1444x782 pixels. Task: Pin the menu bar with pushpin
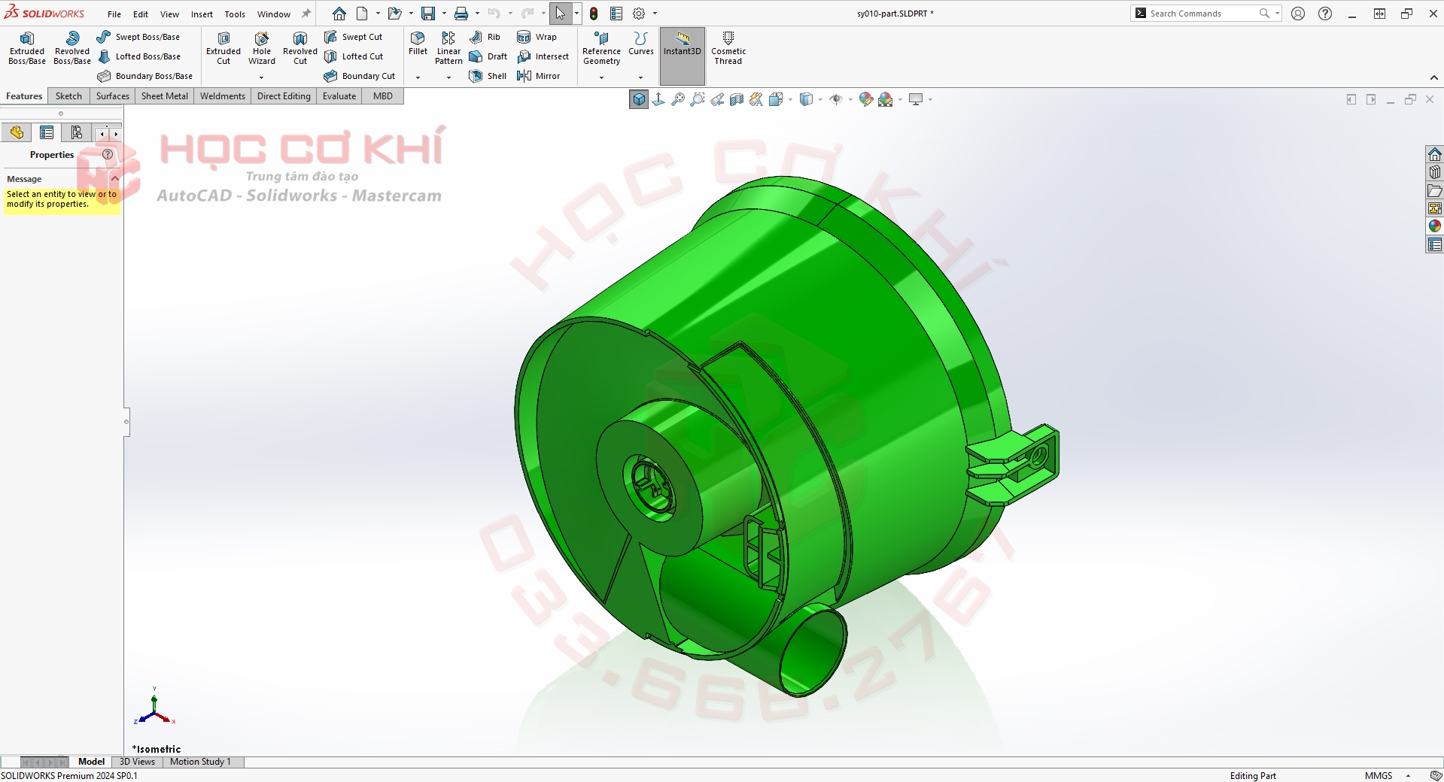306,14
